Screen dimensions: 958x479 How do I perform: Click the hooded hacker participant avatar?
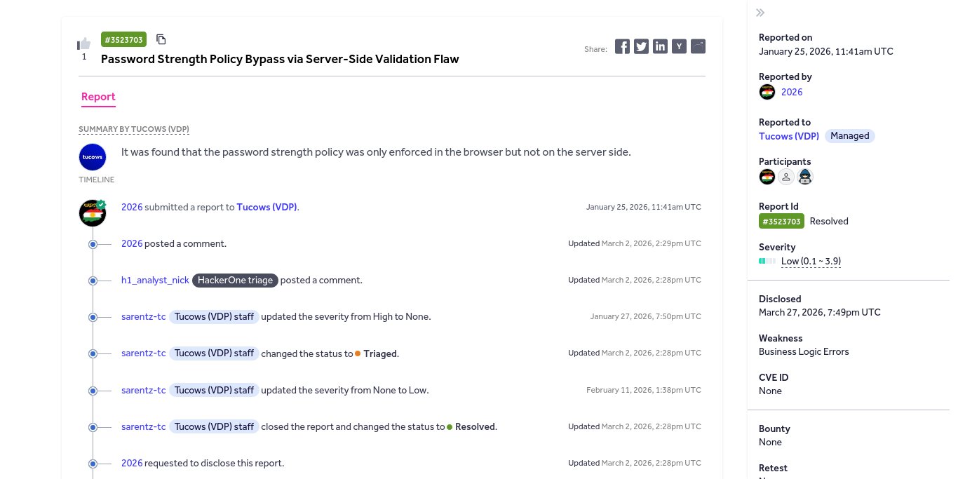805,177
